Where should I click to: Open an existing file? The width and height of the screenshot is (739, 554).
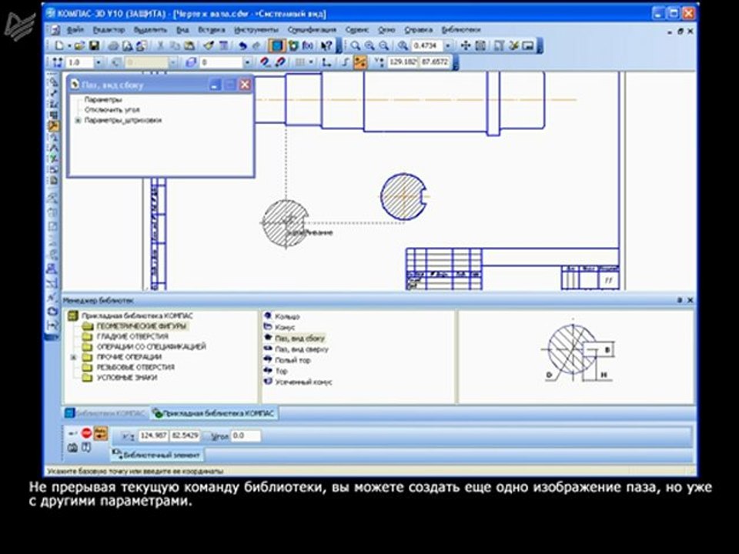79,45
